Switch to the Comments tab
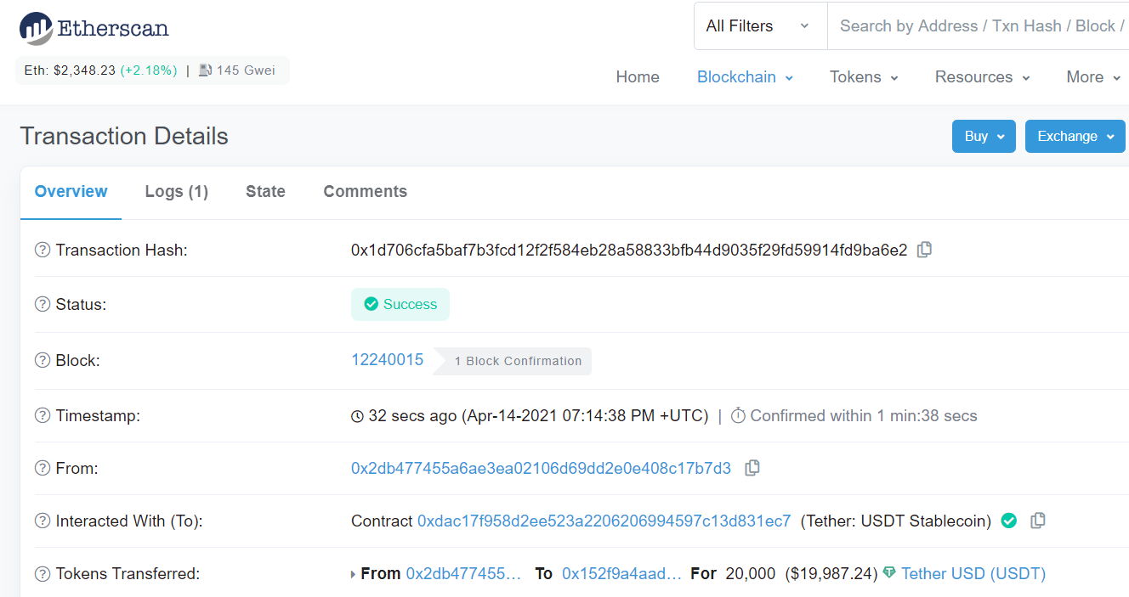The image size is (1129, 597). (365, 191)
